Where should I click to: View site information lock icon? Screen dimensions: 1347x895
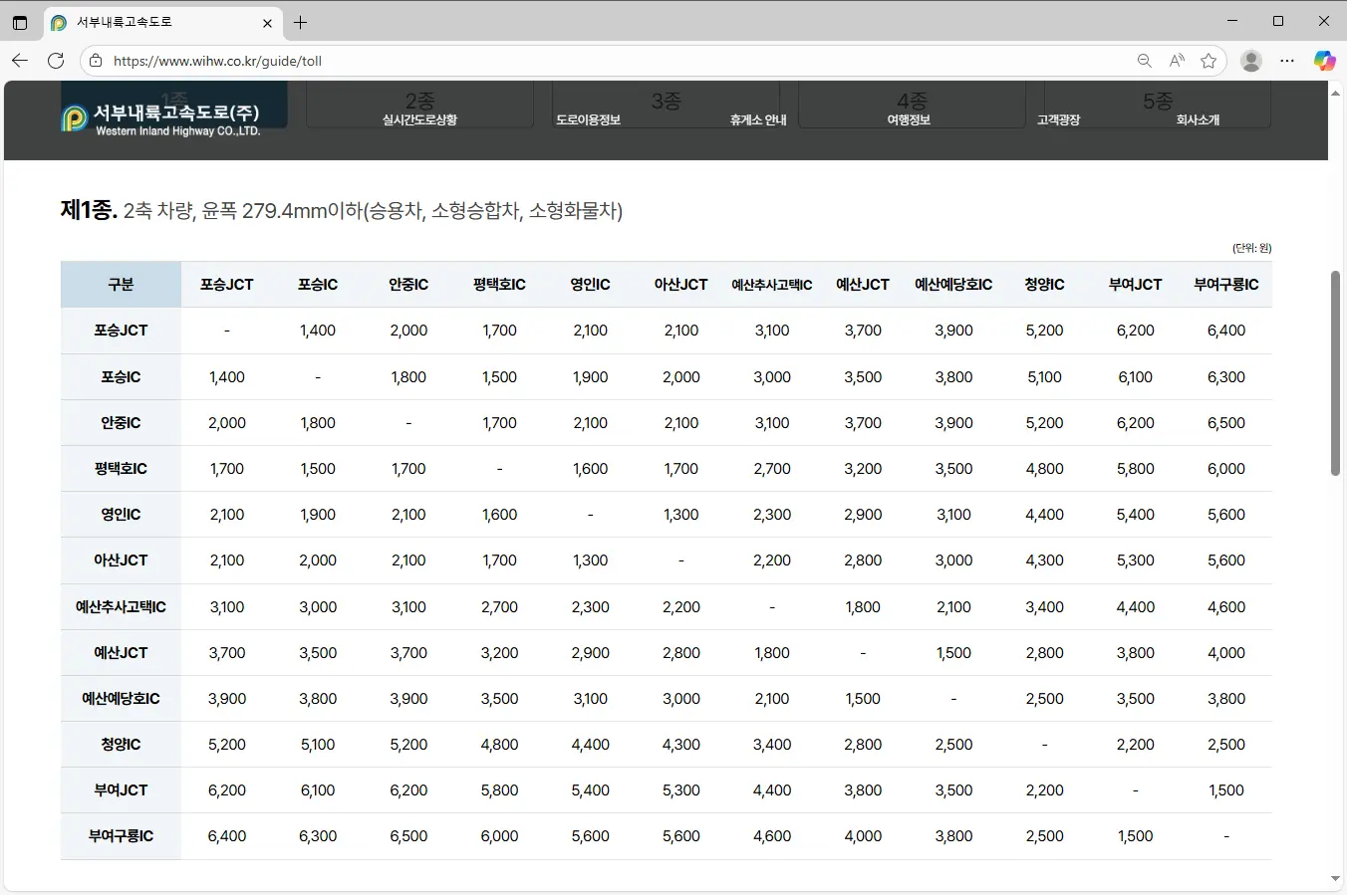click(x=96, y=61)
